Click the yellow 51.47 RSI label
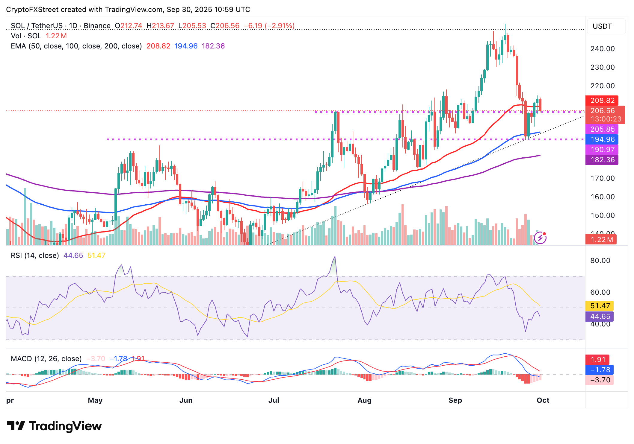This screenshot has height=444, width=634. click(600, 306)
